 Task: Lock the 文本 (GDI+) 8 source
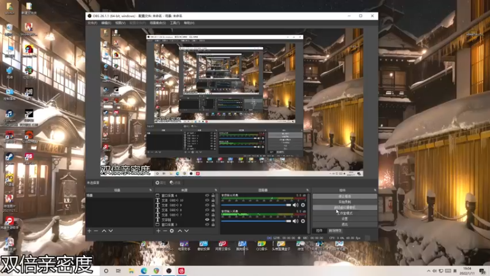(x=213, y=210)
